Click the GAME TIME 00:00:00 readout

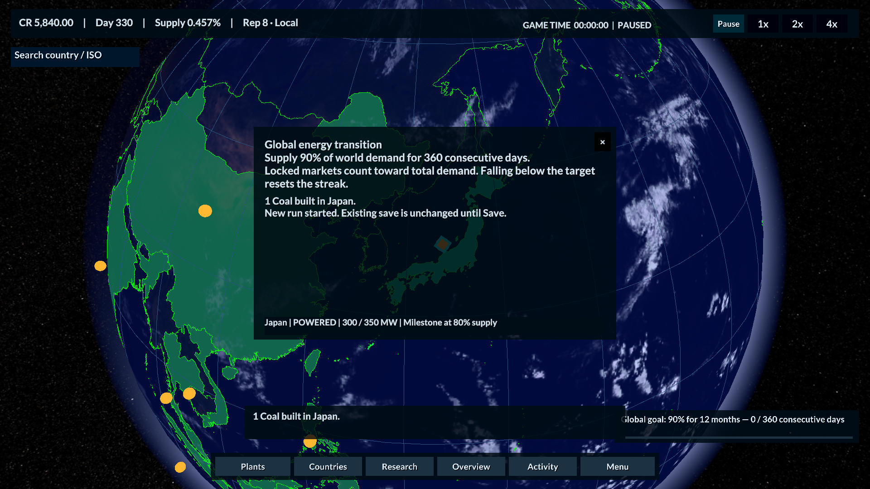click(x=565, y=25)
